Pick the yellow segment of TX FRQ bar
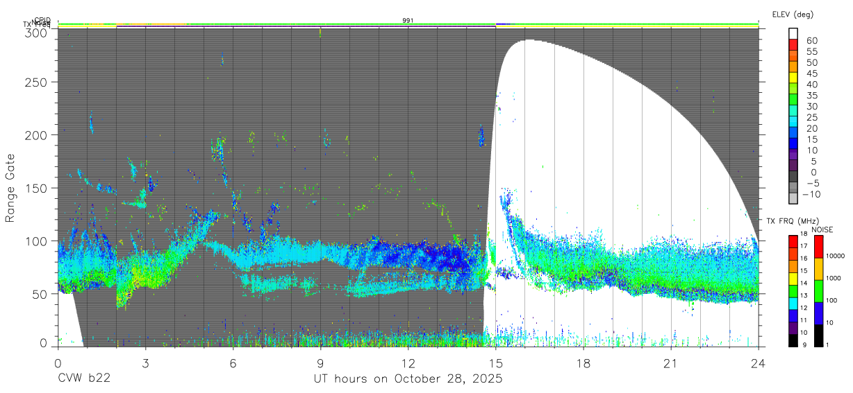This screenshot has height=393, width=853. coord(793,279)
